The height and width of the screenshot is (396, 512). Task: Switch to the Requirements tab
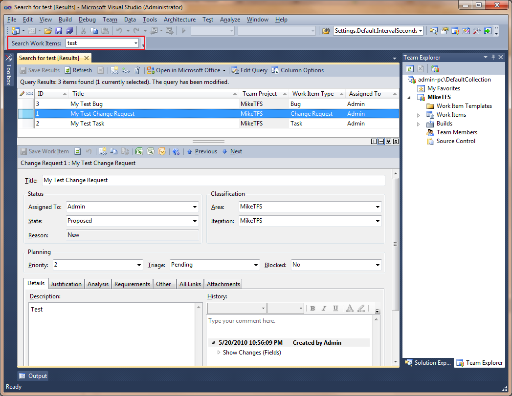pyautogui.click(x=132, y=284)
